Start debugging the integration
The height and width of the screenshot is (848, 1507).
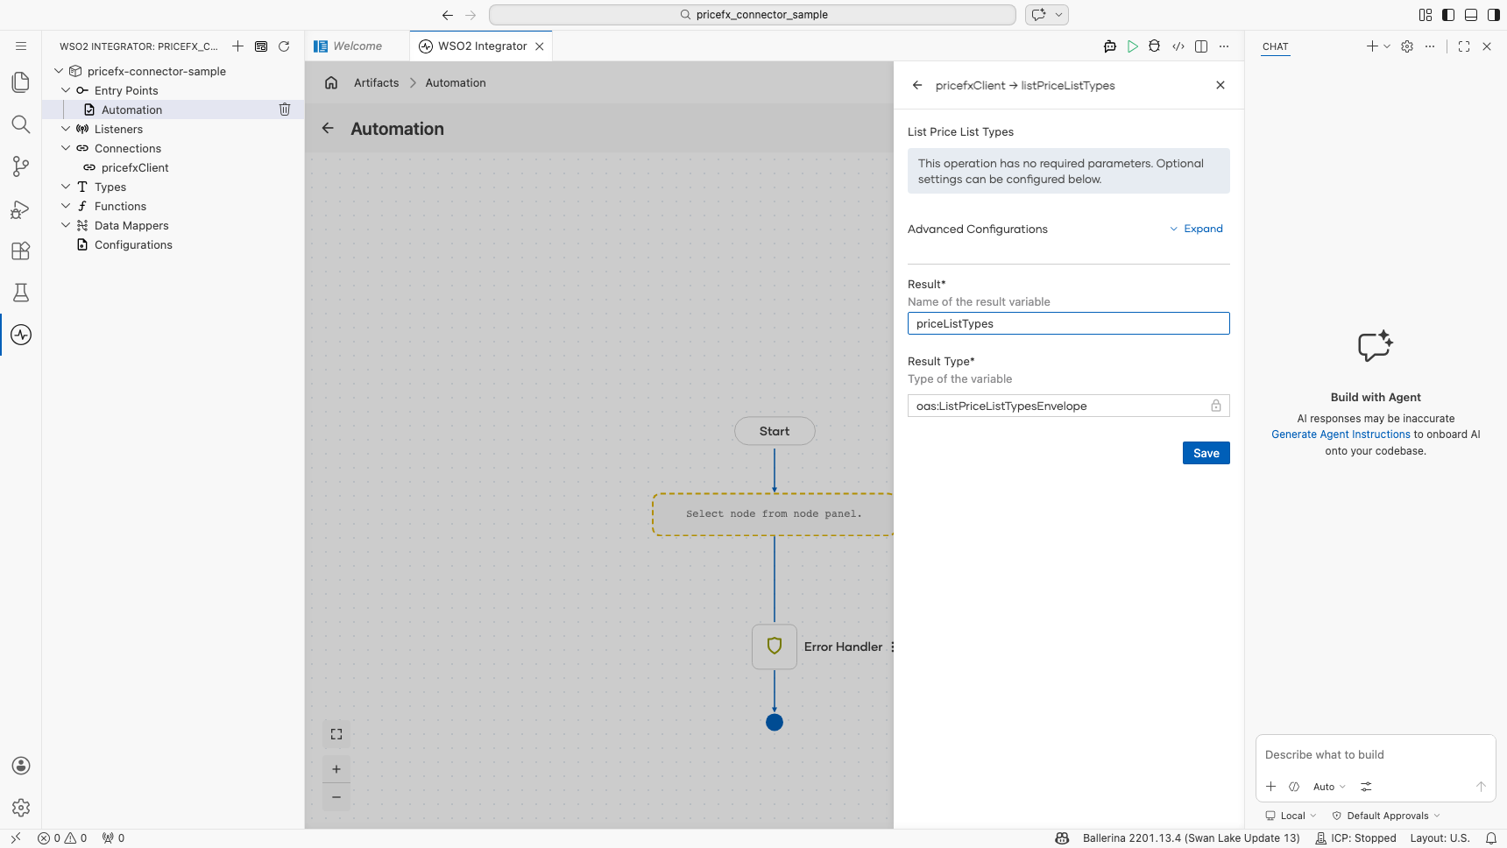click(1155, 46)
